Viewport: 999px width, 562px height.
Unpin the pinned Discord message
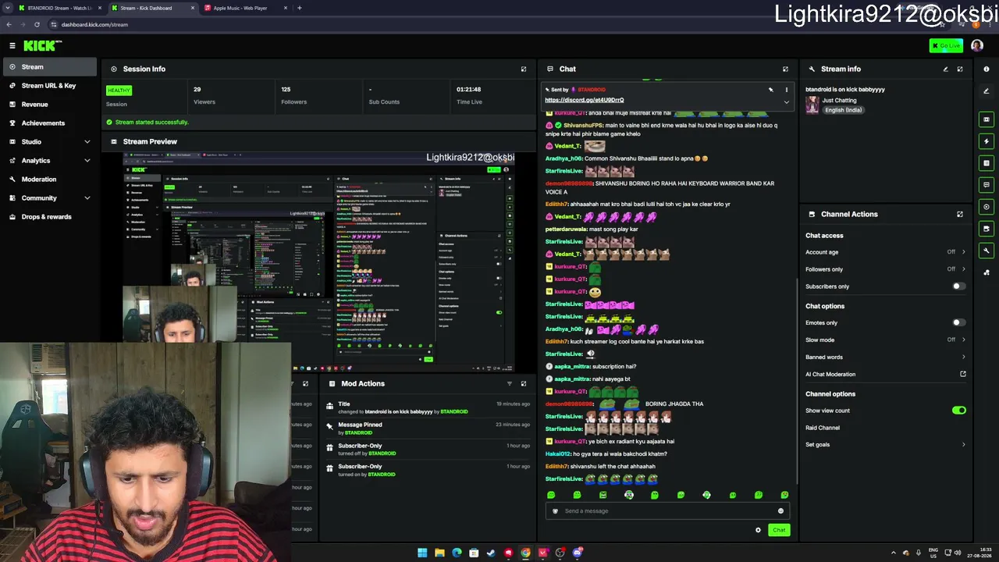(x=770, y=90)
